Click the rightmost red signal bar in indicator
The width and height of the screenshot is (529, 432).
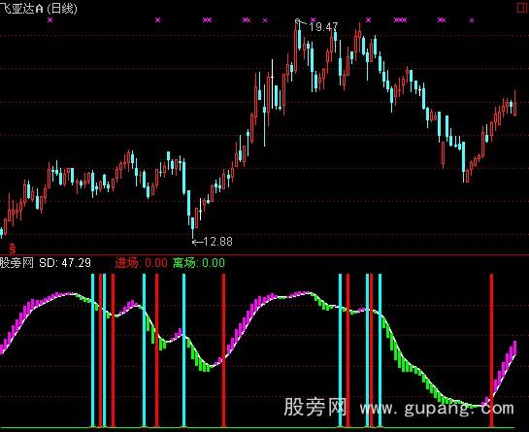pos(491,350)
